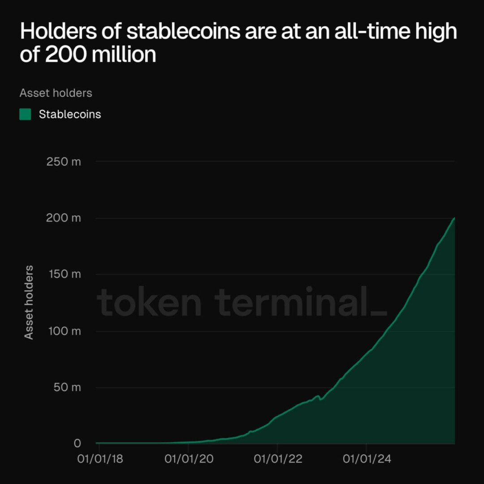Click the 01/01/20 date label
This screenshot has height=484, width=484.
[x=189, y=459]
